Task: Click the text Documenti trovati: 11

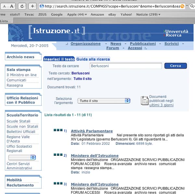Action: 64,87
